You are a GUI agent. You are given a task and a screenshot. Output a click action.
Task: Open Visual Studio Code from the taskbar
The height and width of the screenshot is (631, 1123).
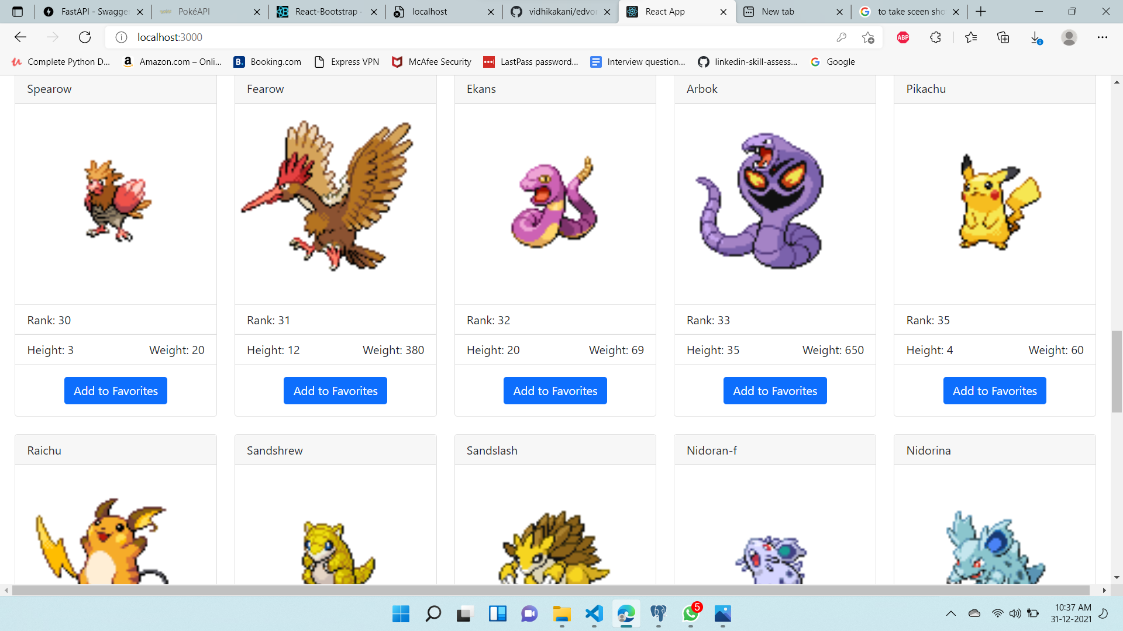click(594, 613)
